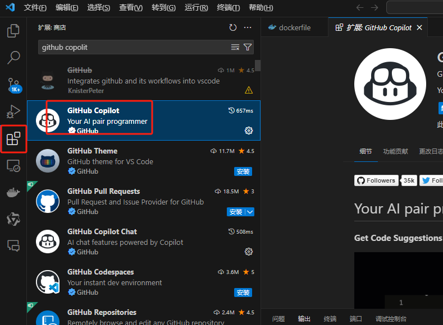Select the 功能贡献 tab
This screenshot has height=325, width=443.
(395, 151)
